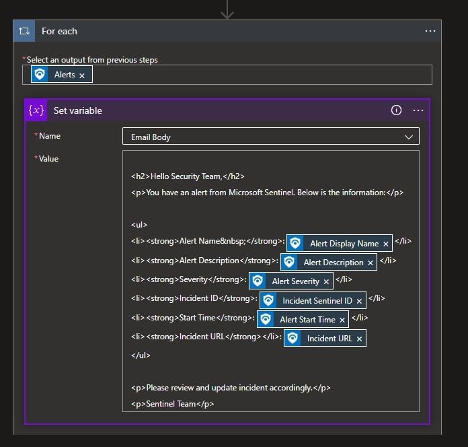468x447 pixels.
Task: Click the 'Alert Name&nbsp;' strong text
Action: click(x=212, y=241)
